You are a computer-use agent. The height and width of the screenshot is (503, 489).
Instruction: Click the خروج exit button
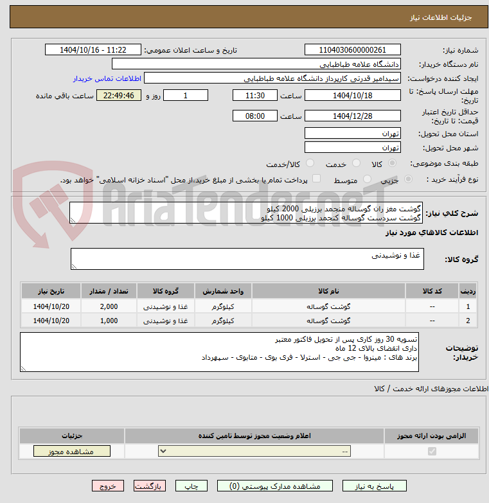click(x=108, y=486)
